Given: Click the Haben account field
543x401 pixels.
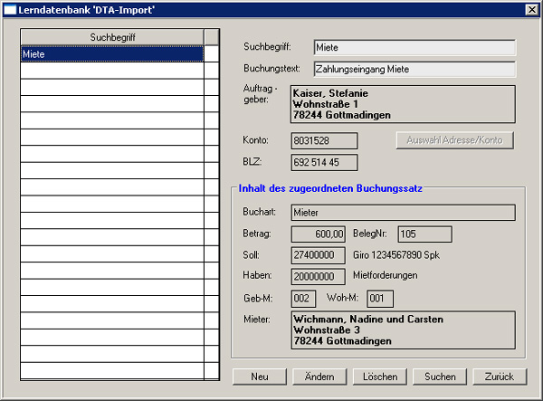Looking at the screenshot, I should (x=318, y=277).
